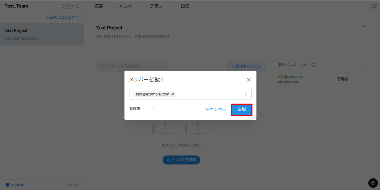Close the メンバーを追加 dialog
Viewport: 380px width, 190px height.
pos(249,80)
